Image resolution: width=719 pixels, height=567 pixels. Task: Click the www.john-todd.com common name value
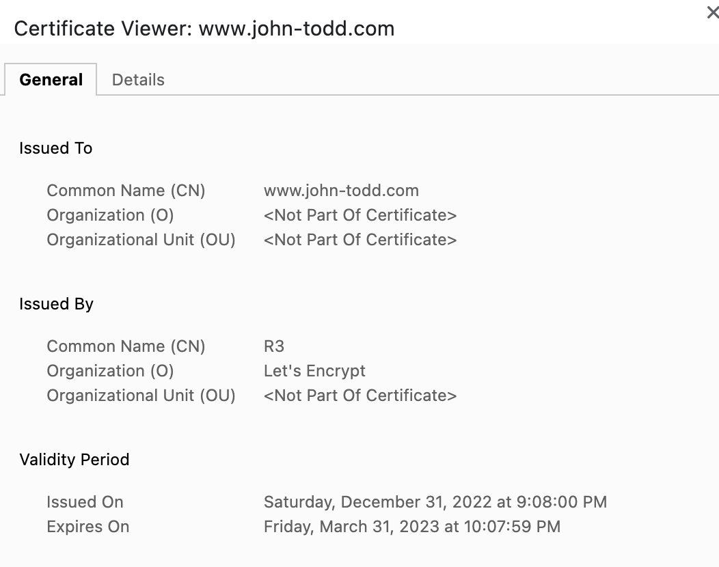pos(341,191)
